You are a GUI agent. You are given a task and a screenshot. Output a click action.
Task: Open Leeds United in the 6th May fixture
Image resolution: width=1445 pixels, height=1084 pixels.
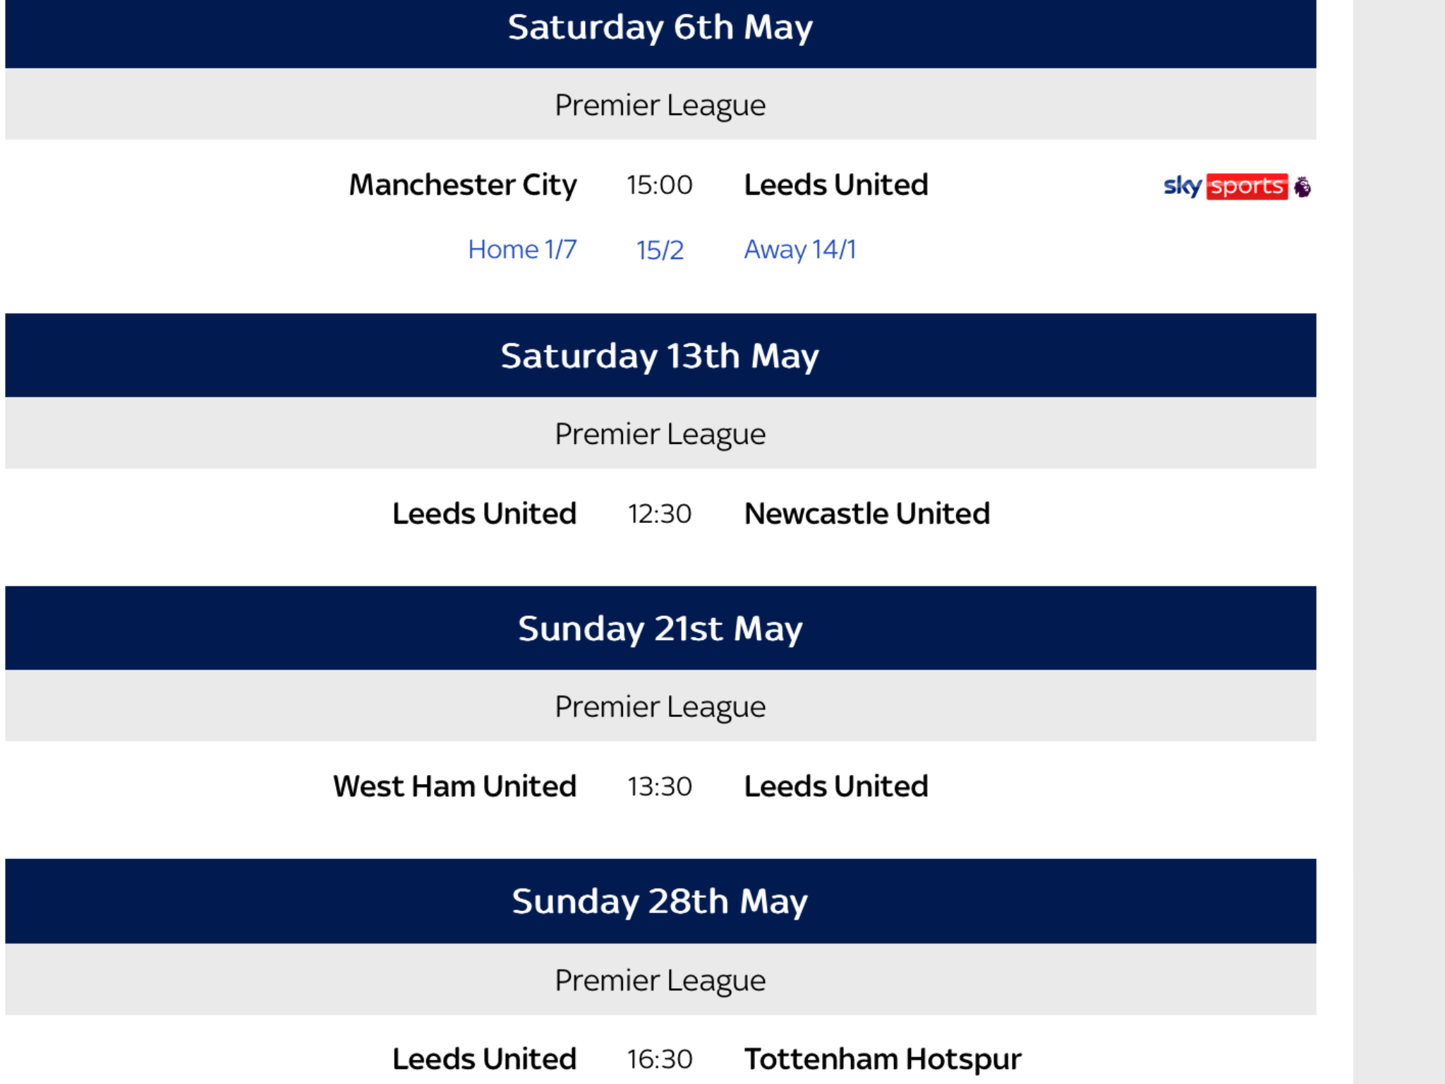[x=836, y=184]
